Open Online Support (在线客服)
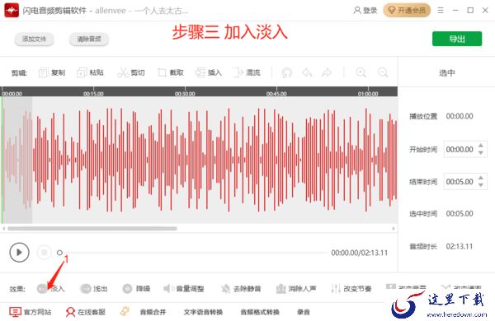The height and width of the screenshot is (321, 495). pos(86,312)
